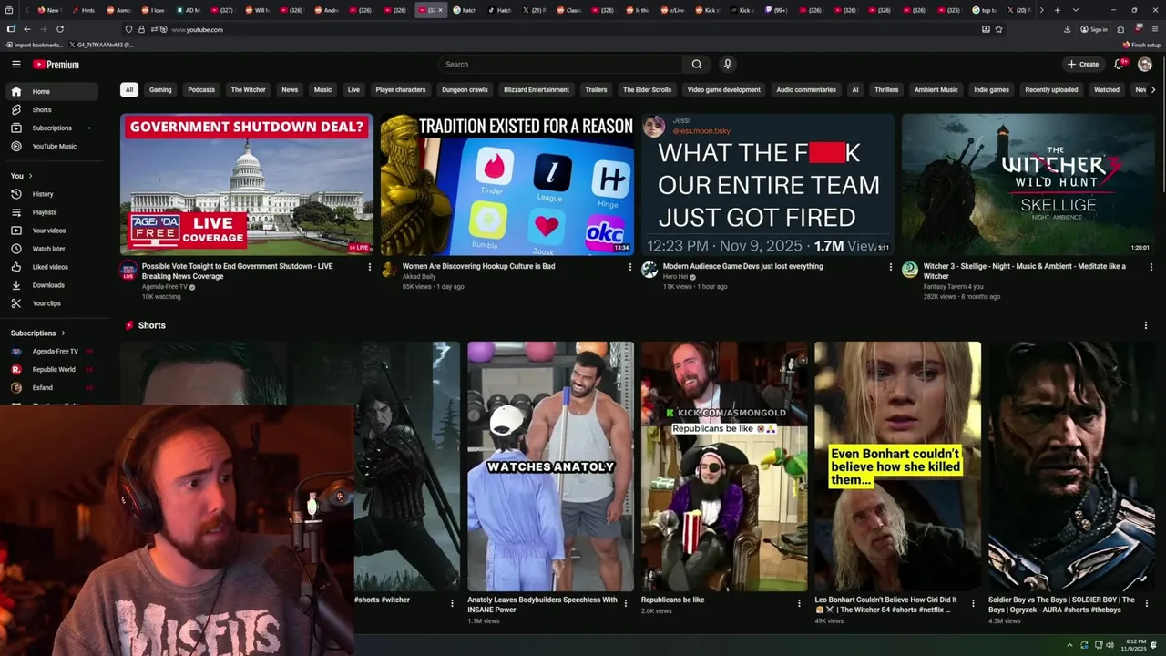Select the Audio commentaries chip
Screen dimensions: 1166x656
(x=806, y=90)
